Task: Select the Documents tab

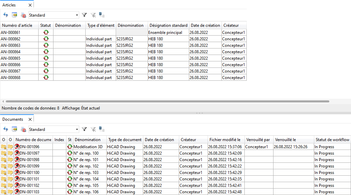Action: [x=13, y=119]
